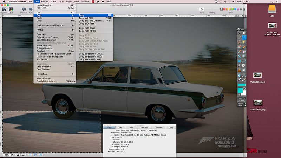
Task: Zoom in with the plus magnifier
Action: pyautogui.click(x=23, y=155)
